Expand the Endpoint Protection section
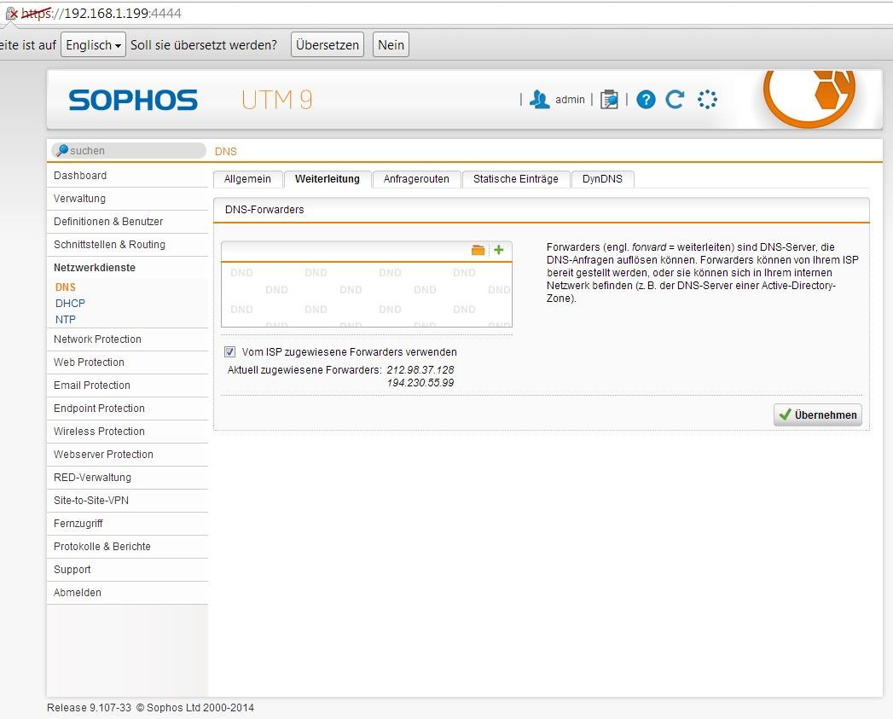This screenshot has height=719, width=893. click(x=127, y=409)
